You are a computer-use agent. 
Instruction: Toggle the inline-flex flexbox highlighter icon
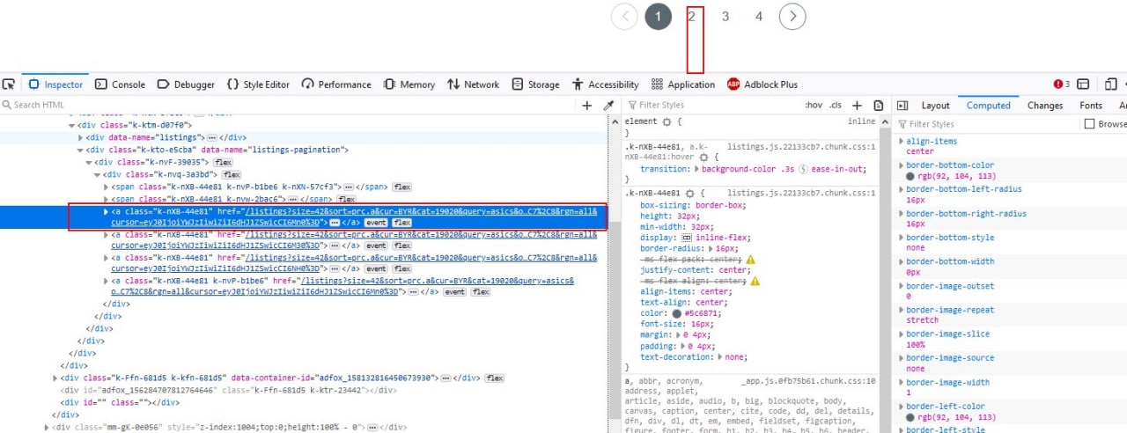[688, 237]
